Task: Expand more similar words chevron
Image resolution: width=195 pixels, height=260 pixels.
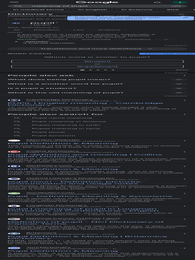Action: (x=166, y=39)
